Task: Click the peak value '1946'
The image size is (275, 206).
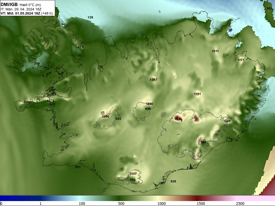Action: tap(178, 119)
